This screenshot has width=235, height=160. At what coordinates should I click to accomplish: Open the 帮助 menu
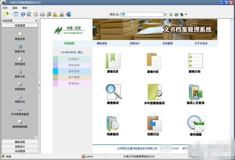[25, 8]
